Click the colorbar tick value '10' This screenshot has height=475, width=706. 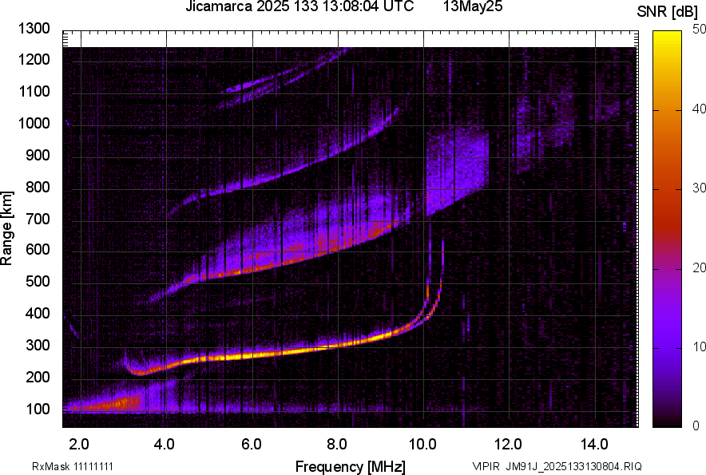(x=699, y=346)
